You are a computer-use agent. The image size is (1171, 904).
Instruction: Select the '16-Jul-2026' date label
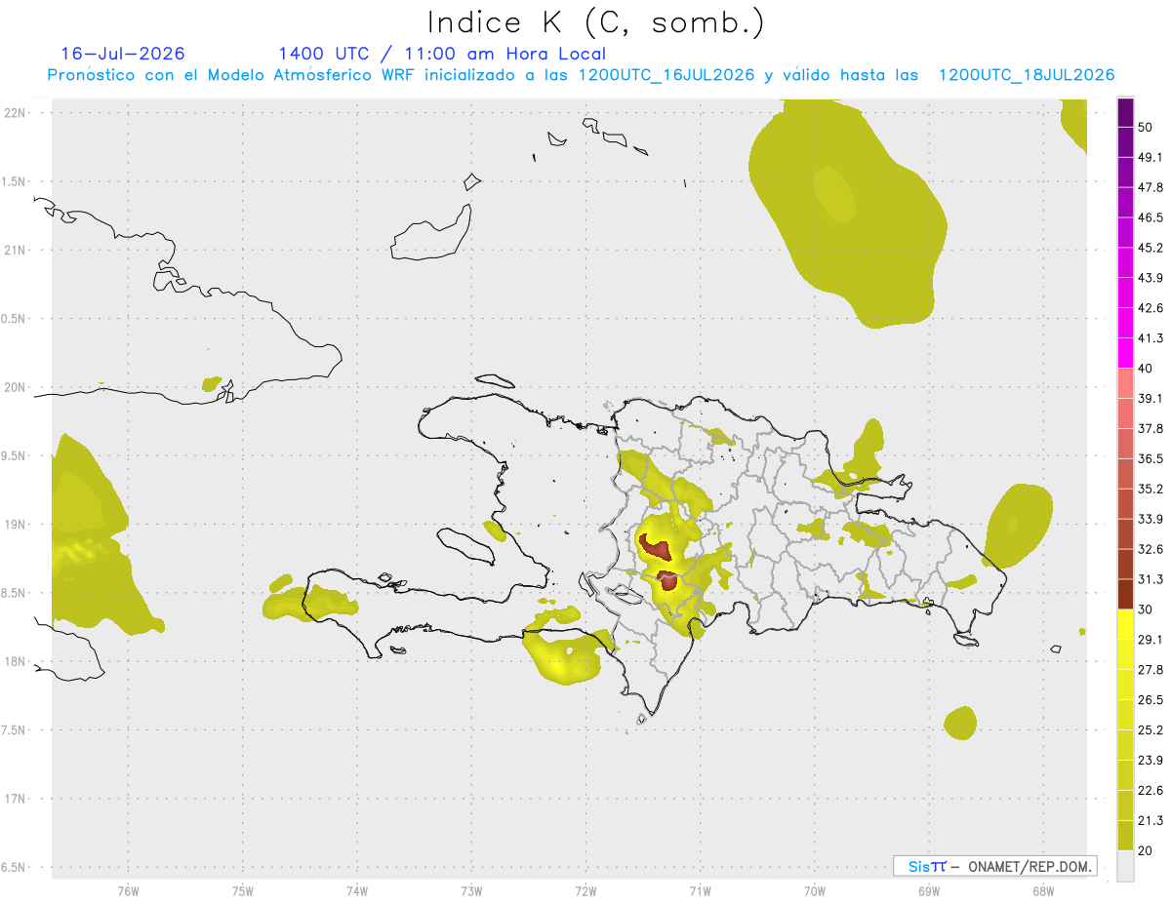click(x=123, y=54)
